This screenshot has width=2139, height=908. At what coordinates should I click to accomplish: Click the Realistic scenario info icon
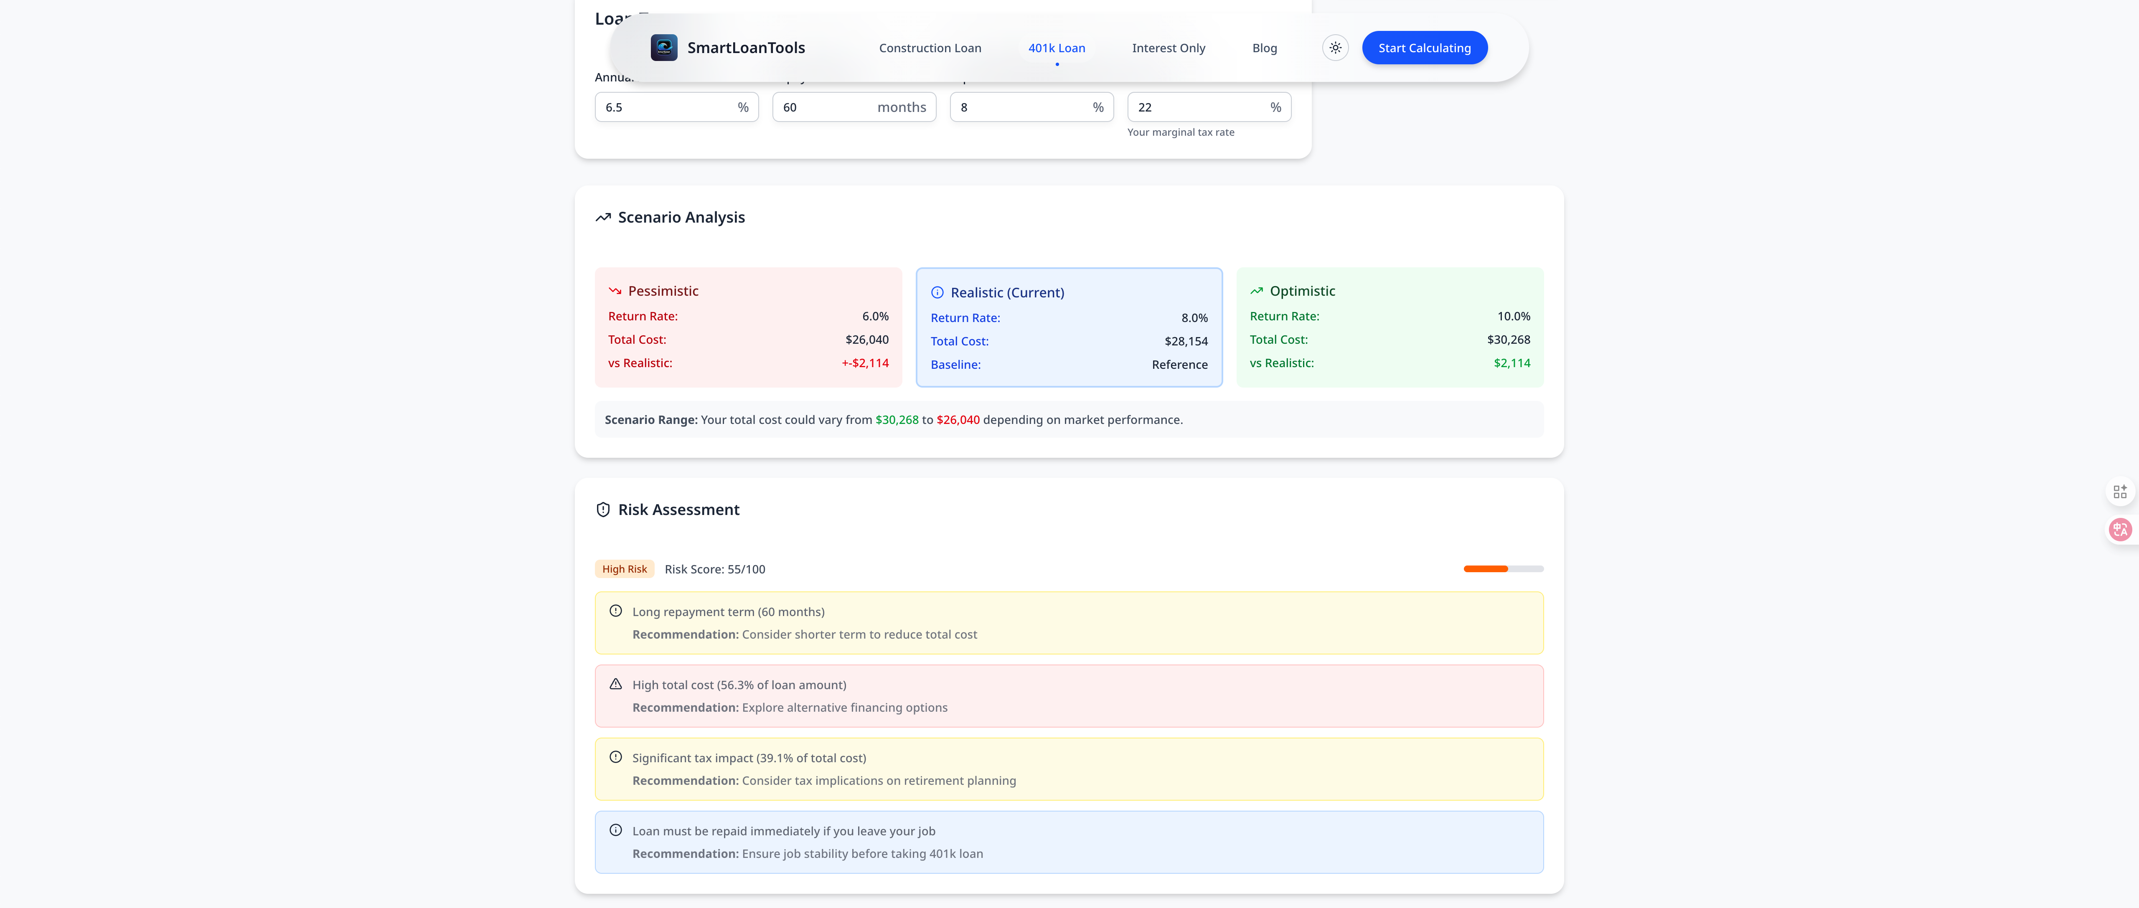(x=937, y=292)
